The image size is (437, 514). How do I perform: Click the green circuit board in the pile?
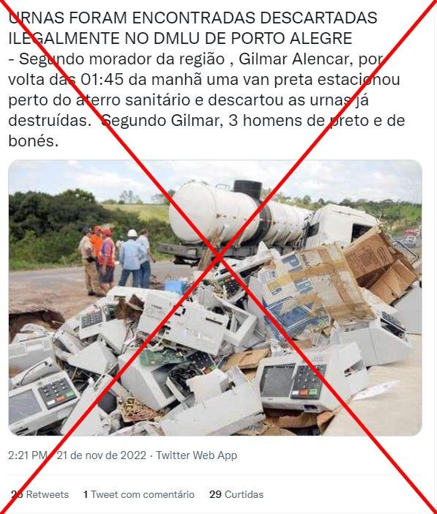162,357
